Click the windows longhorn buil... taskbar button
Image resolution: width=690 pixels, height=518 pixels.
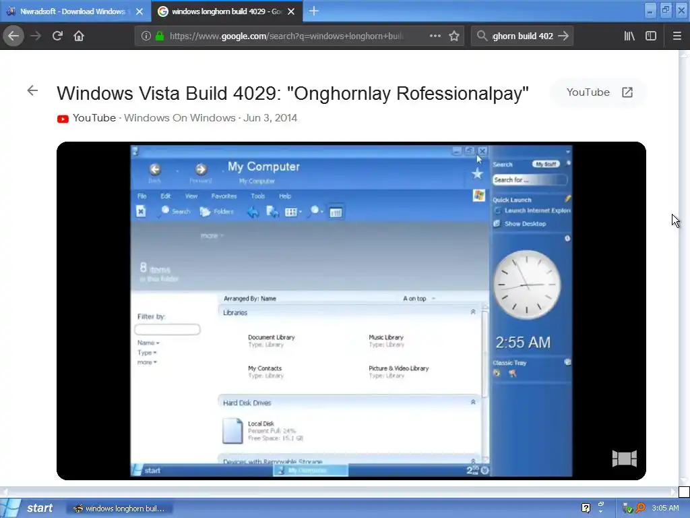[x=119, y=509]
